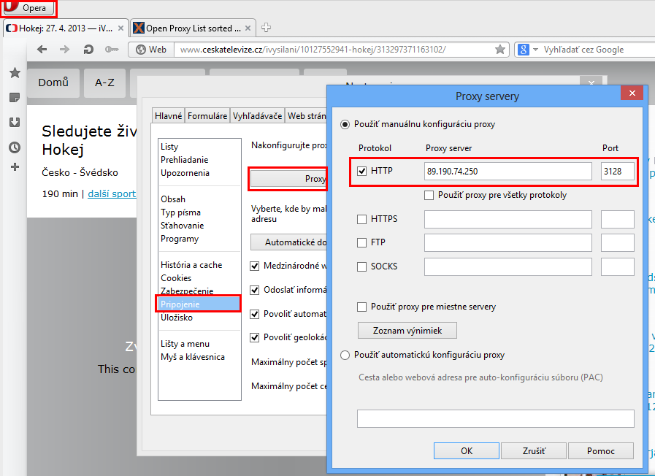Image resolution: width=655 pixels, height=476 pixels.
Task: Open the Downloads panel in sidebar
Action: pyautogui.click(x=14, y=122)
